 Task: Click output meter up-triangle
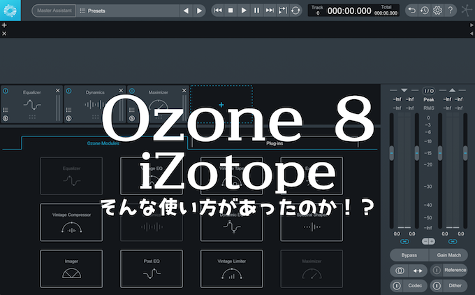pyautogui.click(x=452, y=90)
